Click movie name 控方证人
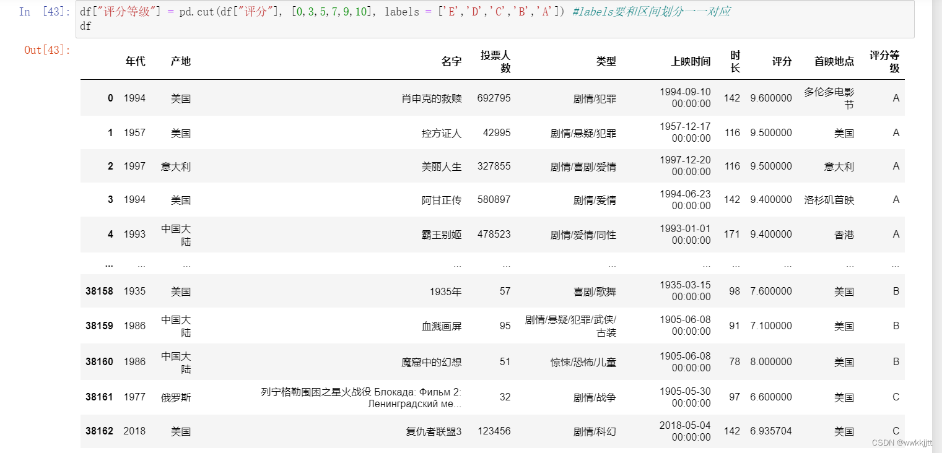The image size is (942, 453). coord(442,133)
